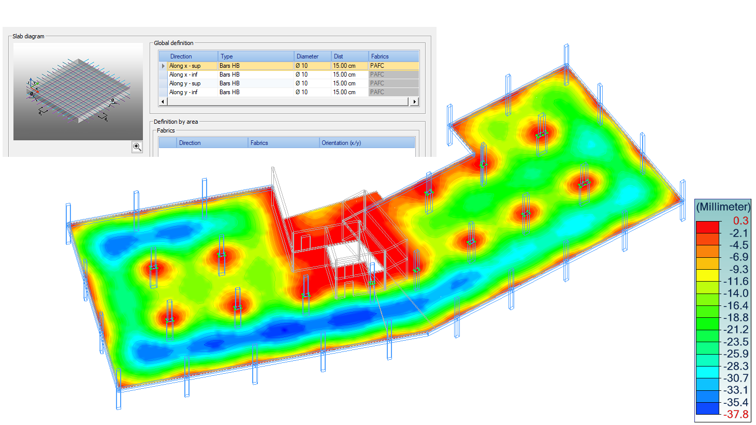756x425 pixels.
Task: Click the -18.8 legend value
Action: [x=736, y=318]
